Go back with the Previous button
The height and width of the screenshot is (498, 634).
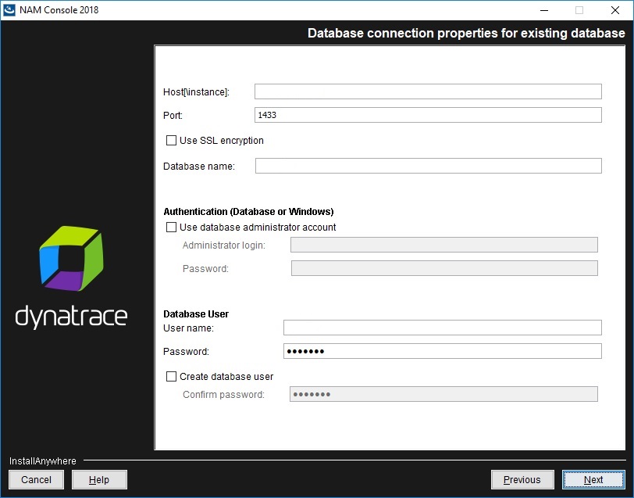pyautogui.click(x=522, y=480)
